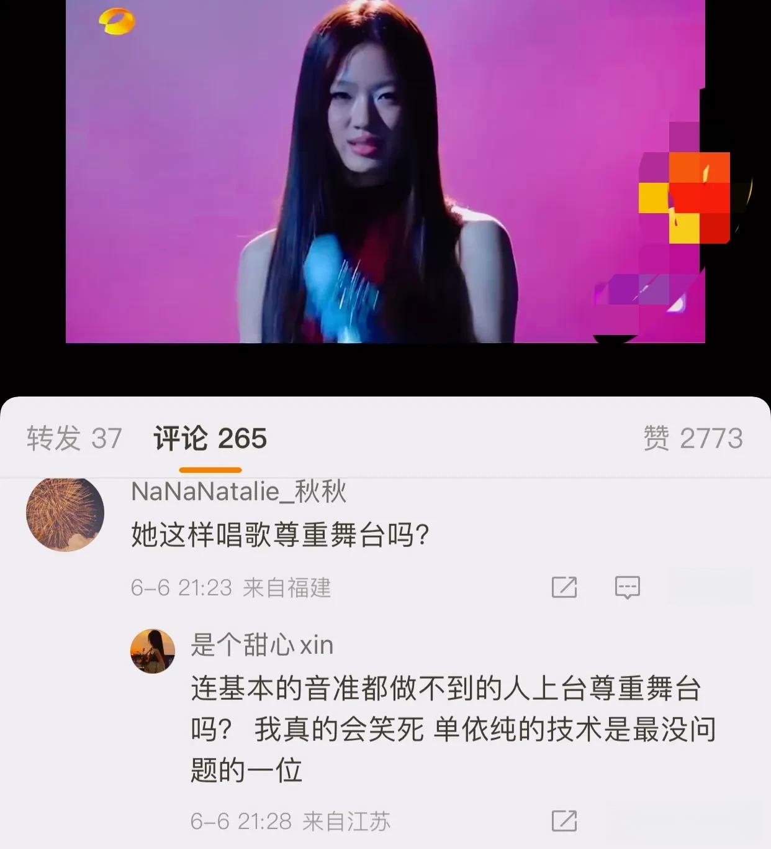Select the 评论 265 tab
This screenshot has width=771, height=849.
[x=210, y=438]
